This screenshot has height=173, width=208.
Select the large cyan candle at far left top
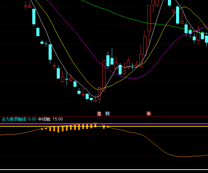(34, 16)
